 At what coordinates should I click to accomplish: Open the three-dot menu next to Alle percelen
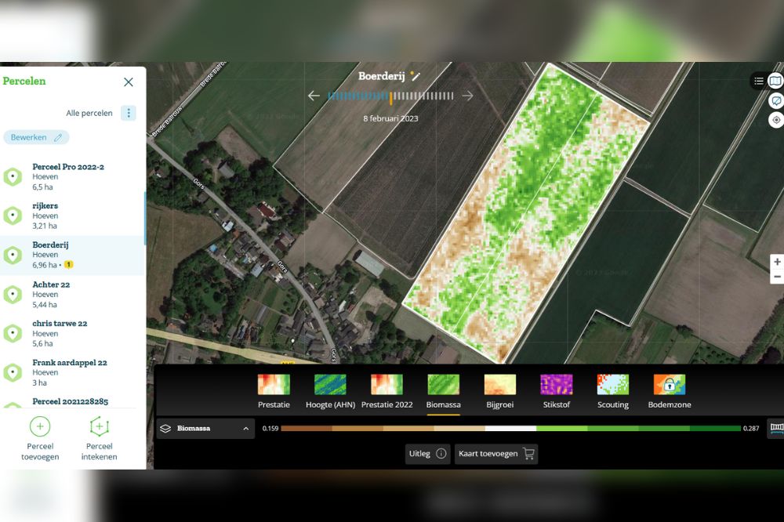[129, 113]
